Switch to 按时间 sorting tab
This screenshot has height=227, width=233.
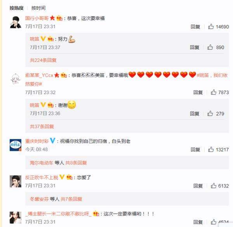point(38,8)
